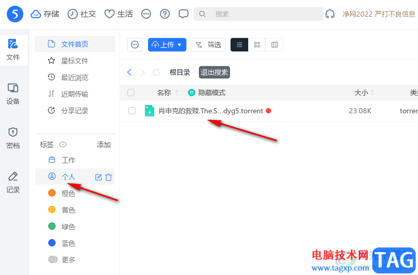Go to 文件首页 file home
This screenshot has width=418, height=275.
(x=75, y=44)
